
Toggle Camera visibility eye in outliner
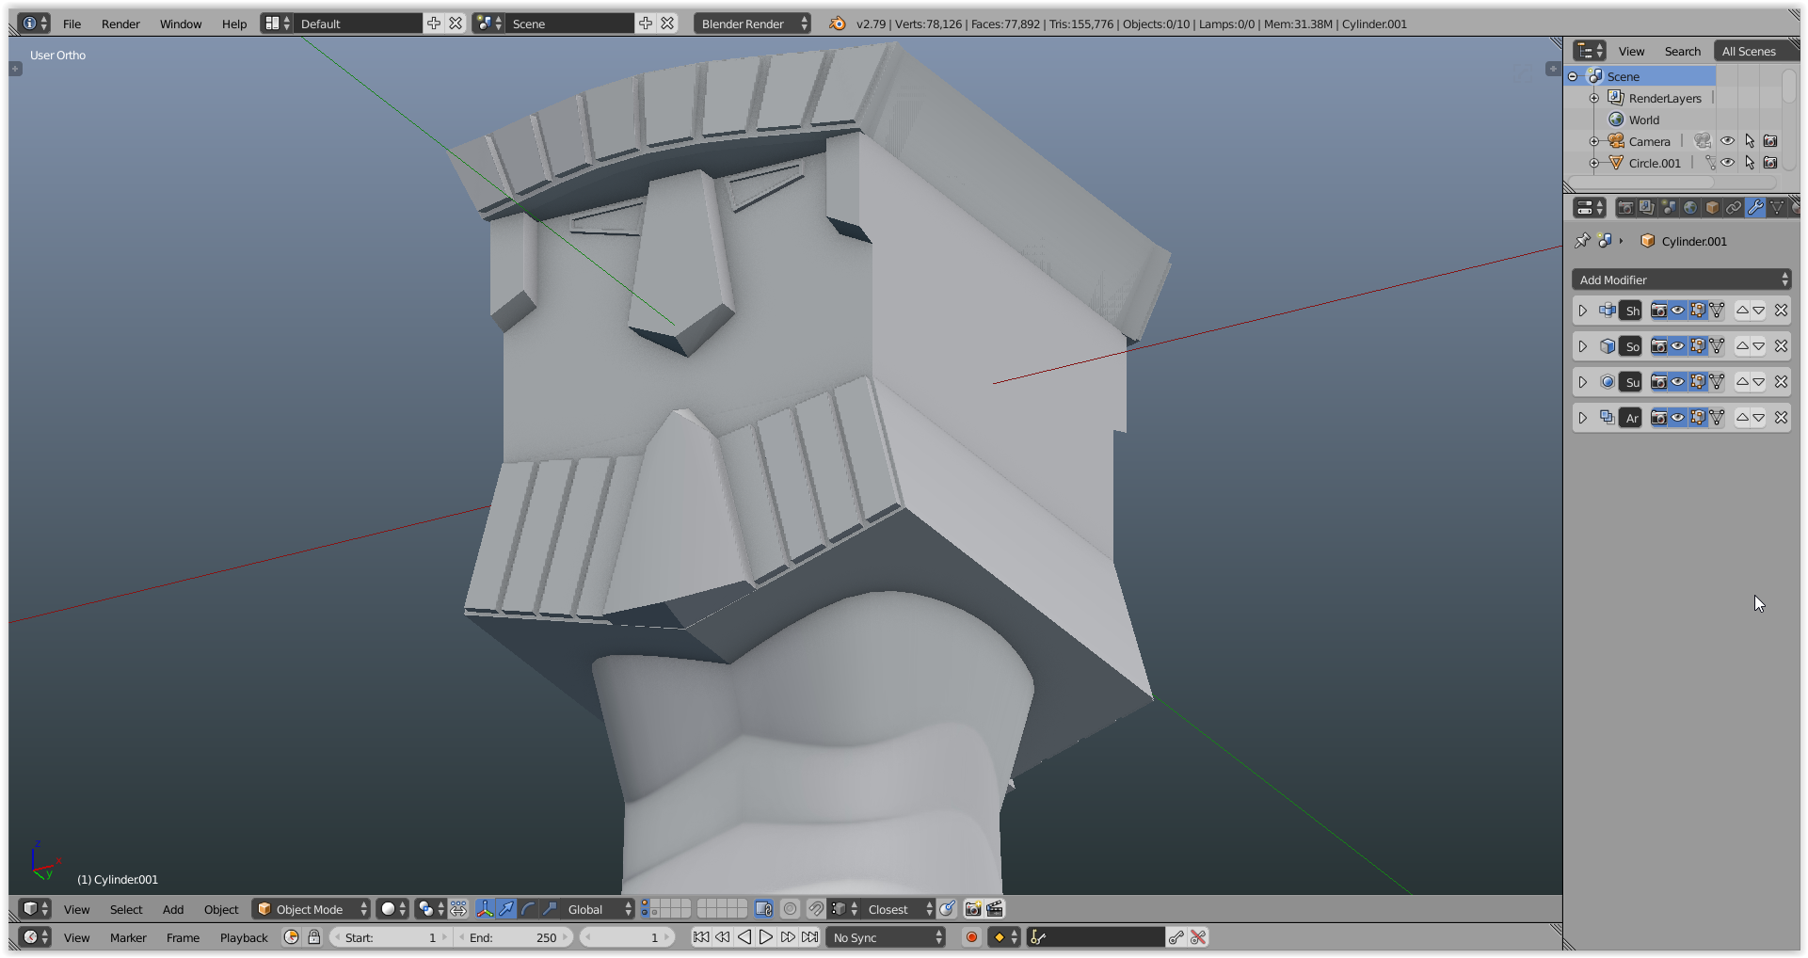tap(1727, 141)
